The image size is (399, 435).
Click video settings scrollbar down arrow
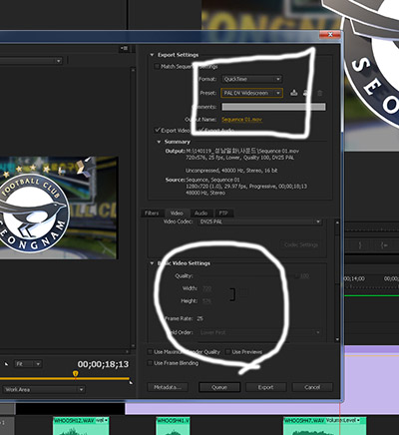coord(337,339)
